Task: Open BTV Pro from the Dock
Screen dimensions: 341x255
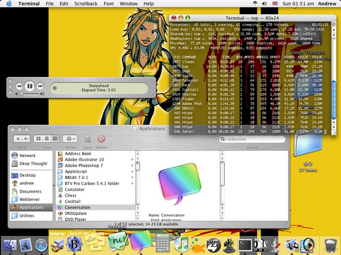Action: click(261, 245)
